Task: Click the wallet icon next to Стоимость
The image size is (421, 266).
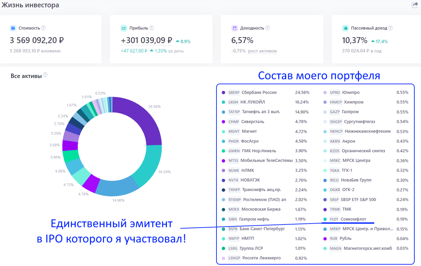Action: pos(13,28)
